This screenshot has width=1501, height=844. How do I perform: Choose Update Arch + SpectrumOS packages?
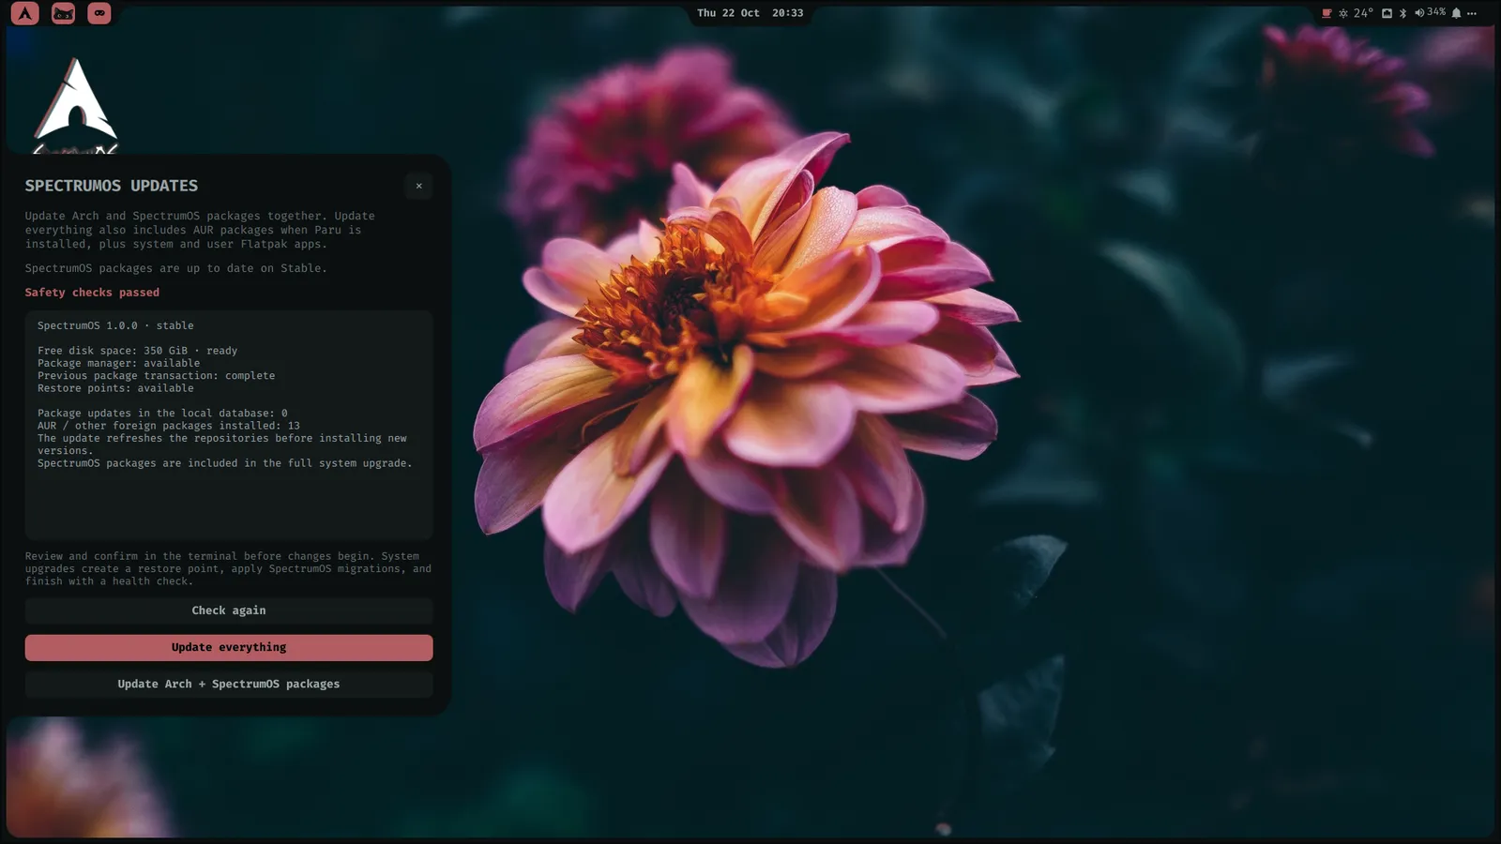[229, 684]
